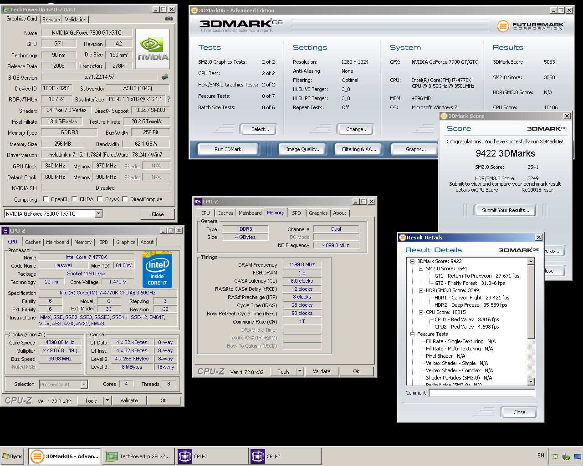This screenshot has width=583, height=466.
Task: Open Mainboard tab in CPU-Z CPU window
Action: pos(57,242)
